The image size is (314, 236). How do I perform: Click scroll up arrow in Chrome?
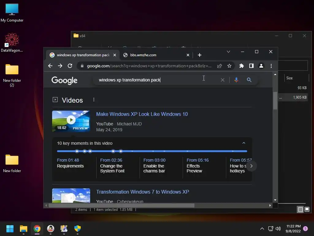click(x=275, y=74)
